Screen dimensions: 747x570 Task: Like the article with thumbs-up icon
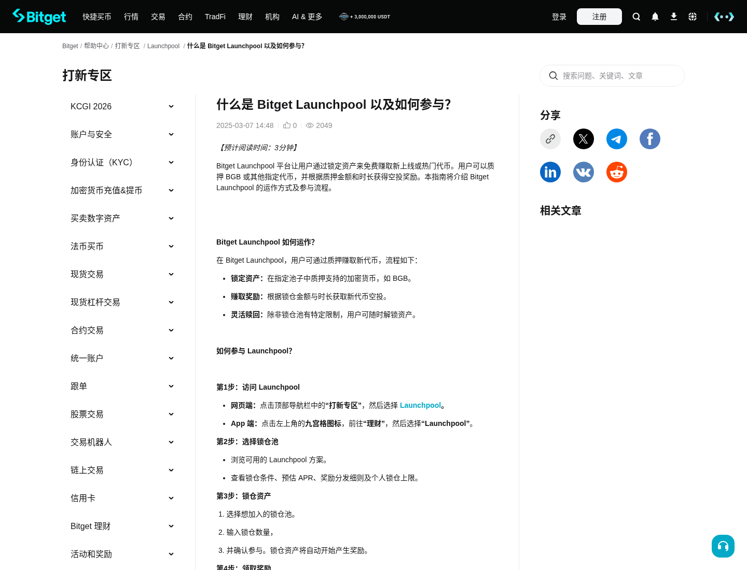(287, 125)
